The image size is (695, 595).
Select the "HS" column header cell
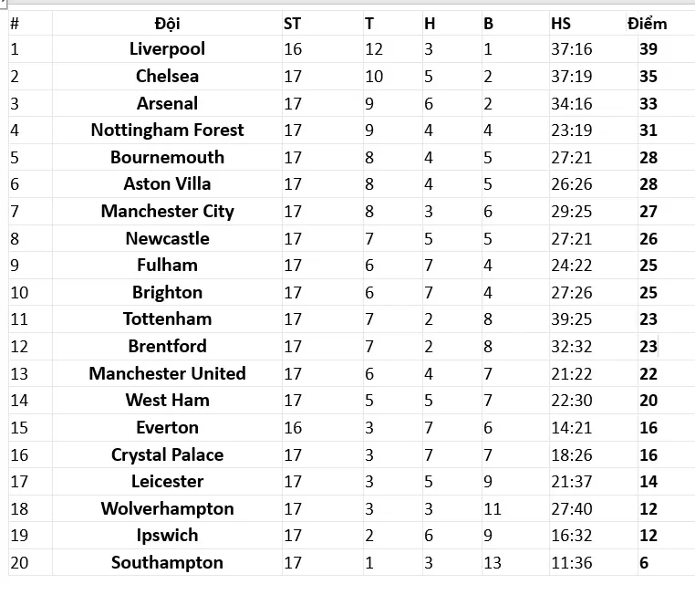point(561,24)
